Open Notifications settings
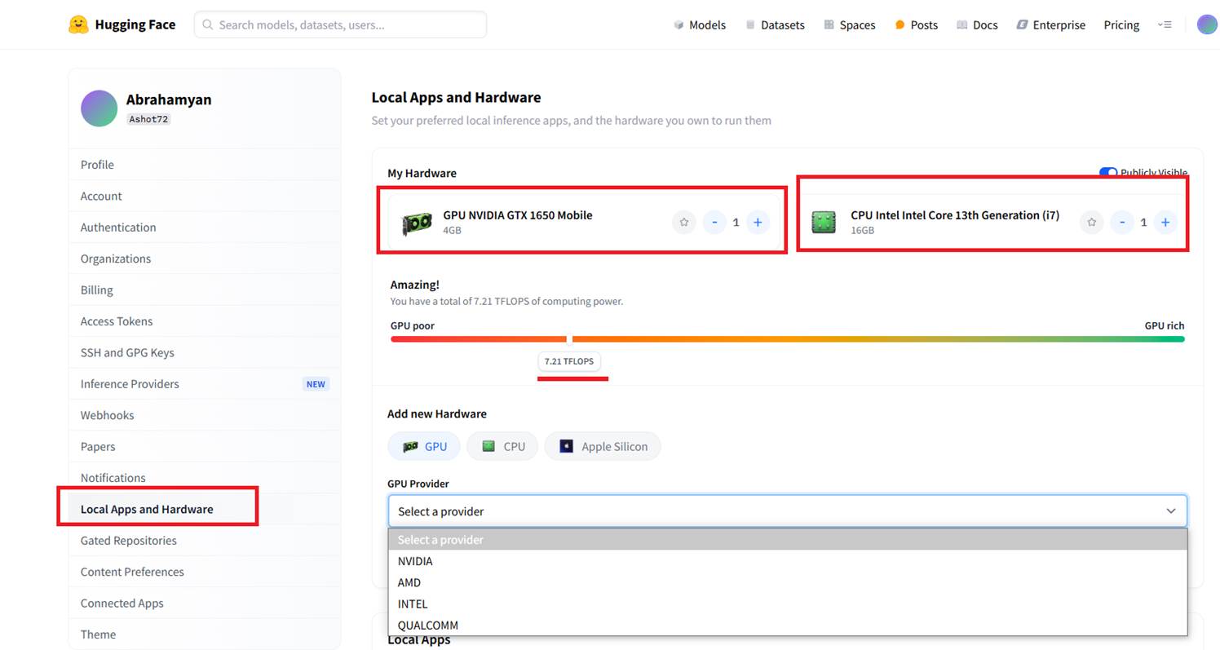 click(204, 478)
